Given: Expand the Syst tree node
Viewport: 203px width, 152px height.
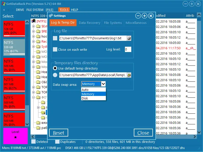Looking at the screenshot, I should (x=33, y=47).
